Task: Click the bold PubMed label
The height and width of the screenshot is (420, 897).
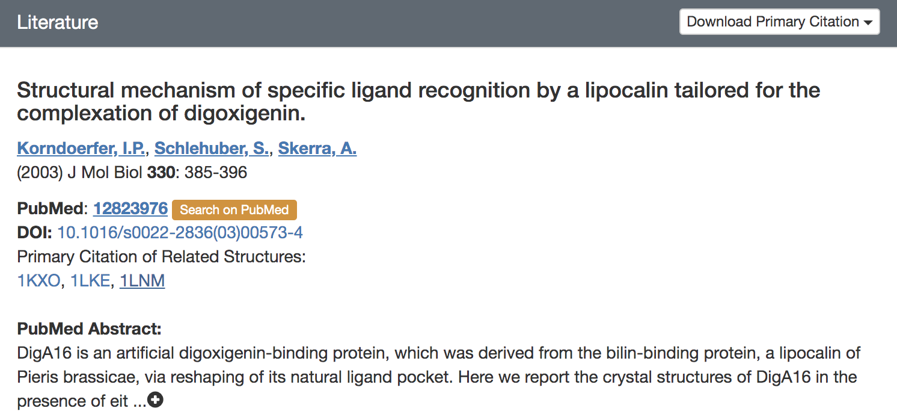Action: pyautogui.click(x=50, y=209)
